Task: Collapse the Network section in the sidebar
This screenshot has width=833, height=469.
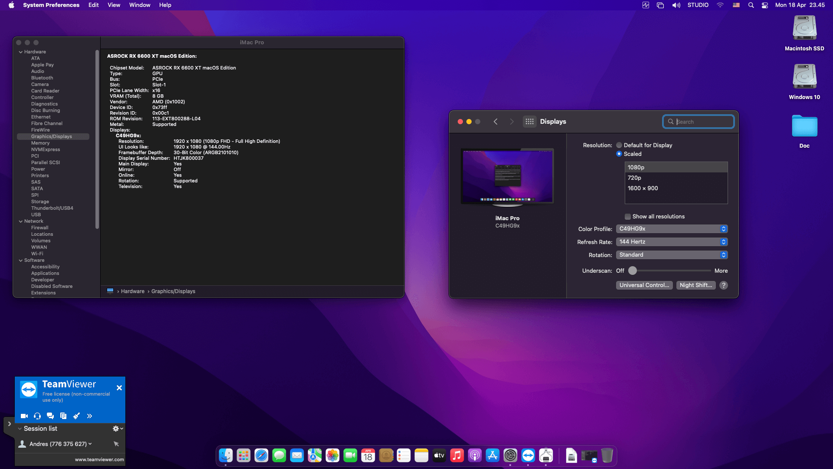Action: [20, 221]
